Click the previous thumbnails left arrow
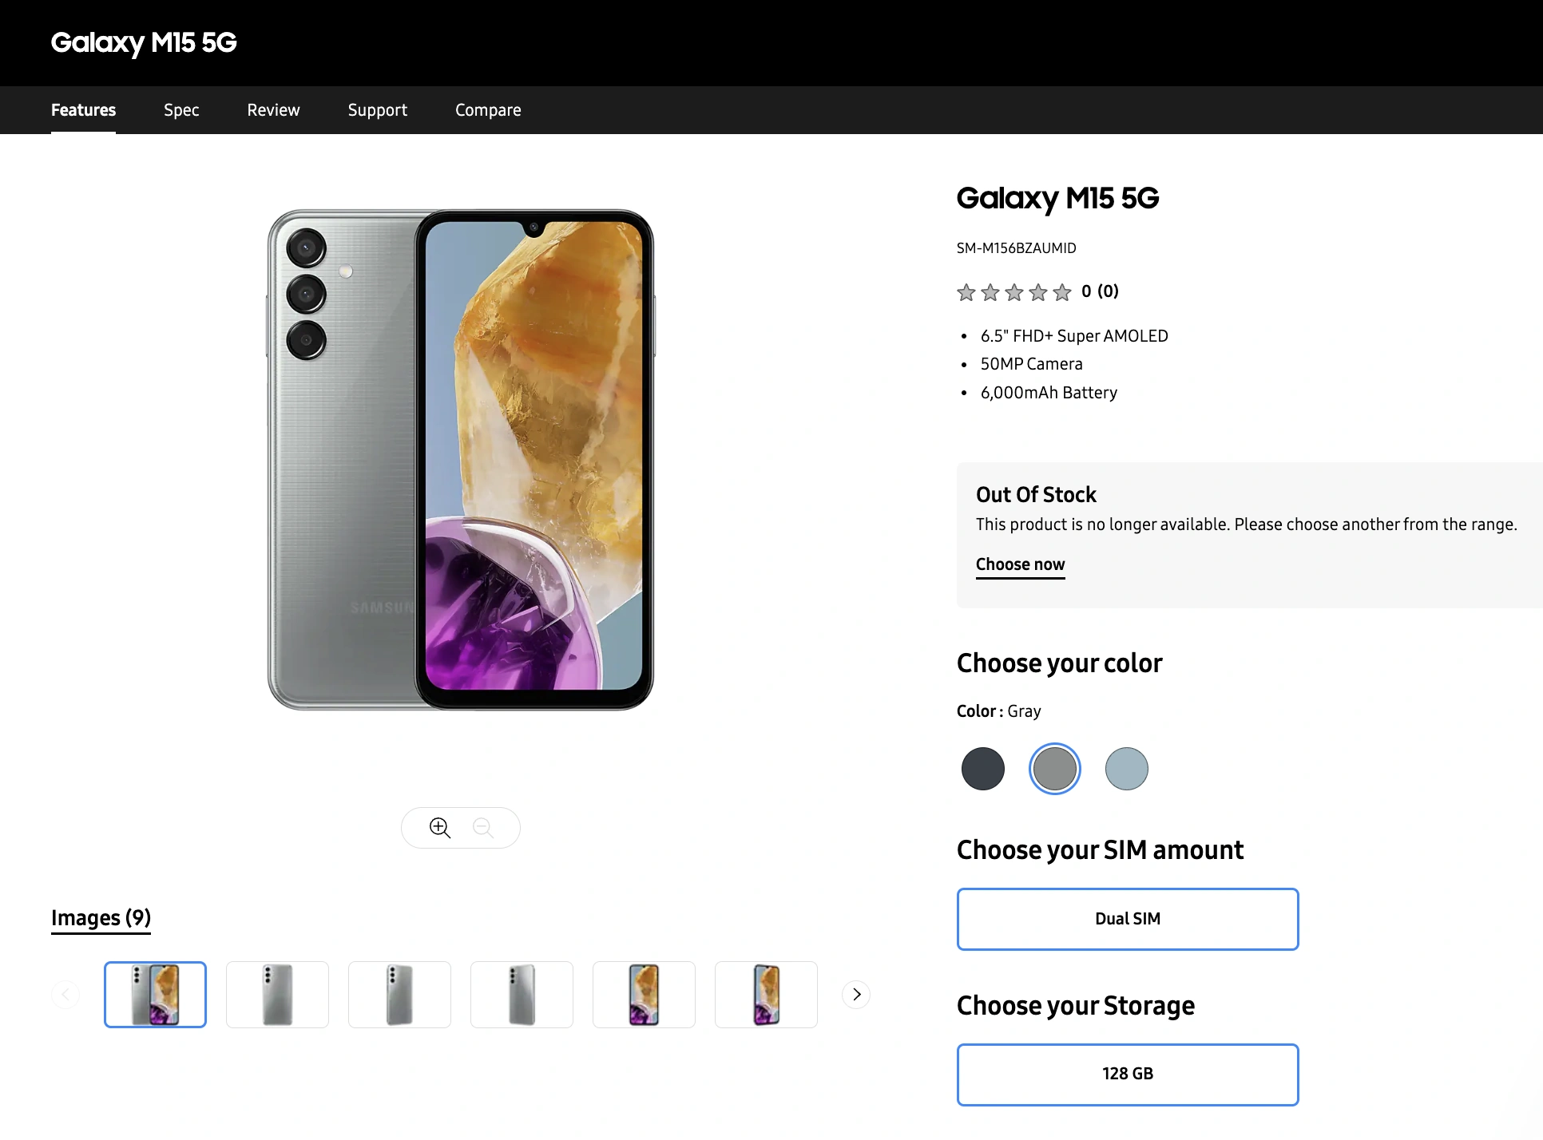The height and width of the screenshot is (1140, 1543). click(65, 994)
